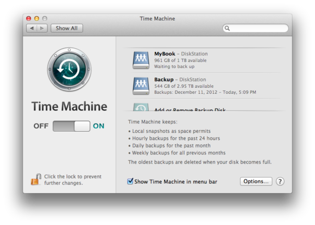315x225 pixels.
Task: Click the yellow minimize window button
Action: (36, 18)
